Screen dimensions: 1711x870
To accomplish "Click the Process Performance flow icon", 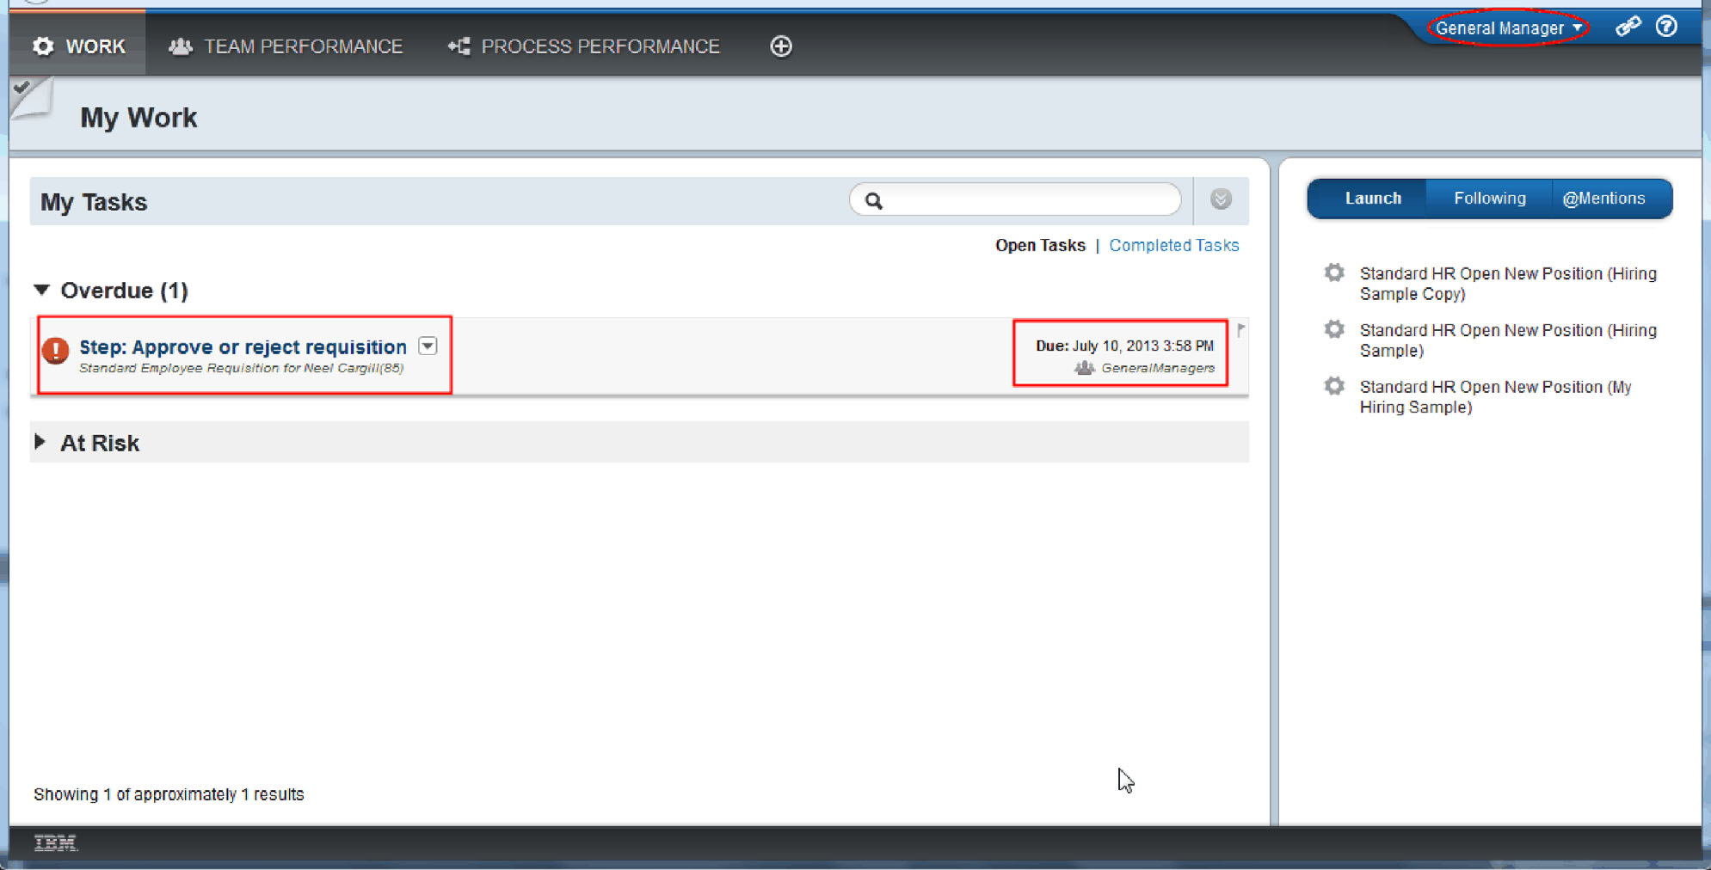I will point(459,46).
